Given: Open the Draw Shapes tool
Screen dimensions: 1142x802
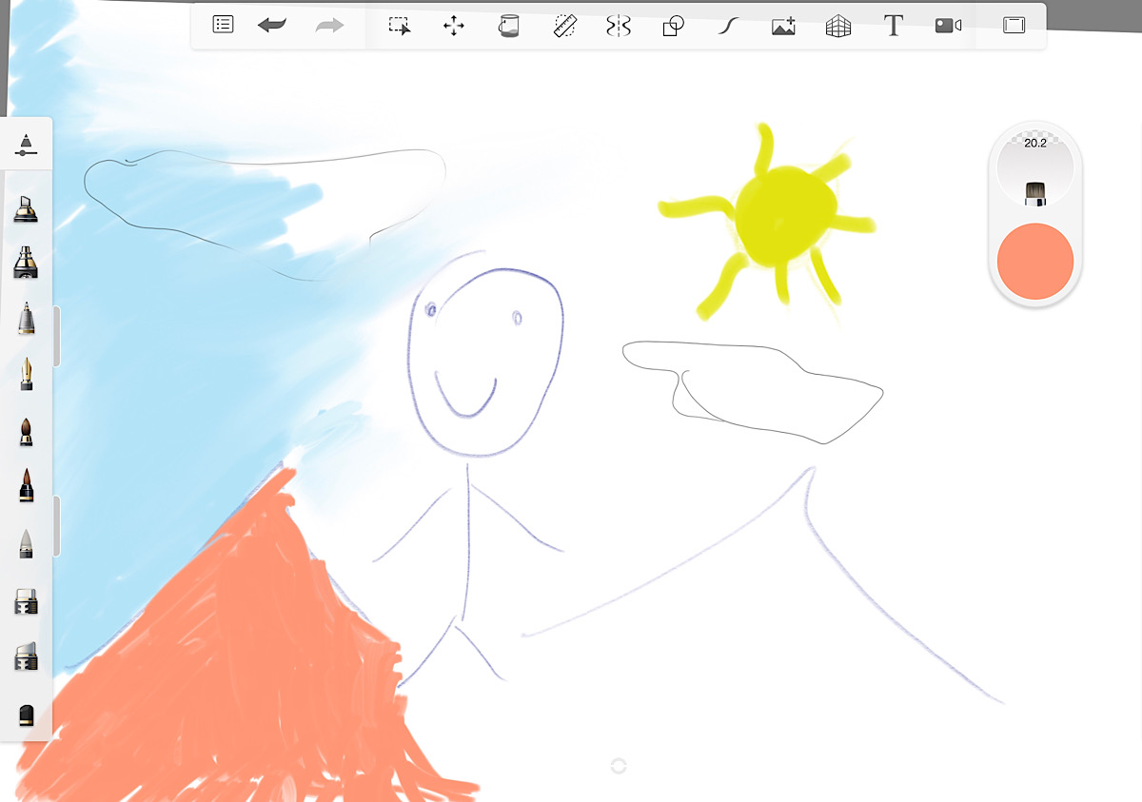Looking at the screenshot, I should coord(674,26).
